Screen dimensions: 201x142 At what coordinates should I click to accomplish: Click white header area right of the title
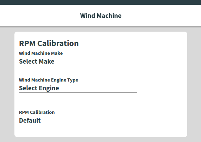pos(161,15)
